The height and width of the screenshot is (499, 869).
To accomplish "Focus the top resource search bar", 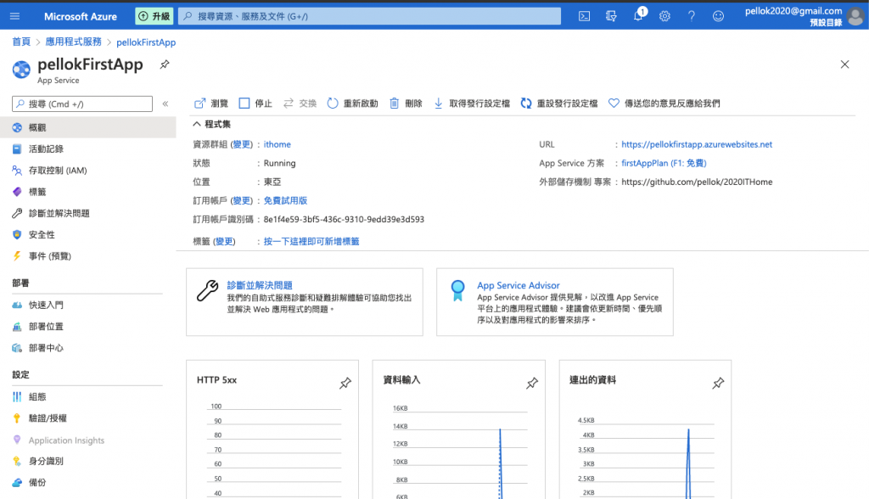I will point(369,16).
